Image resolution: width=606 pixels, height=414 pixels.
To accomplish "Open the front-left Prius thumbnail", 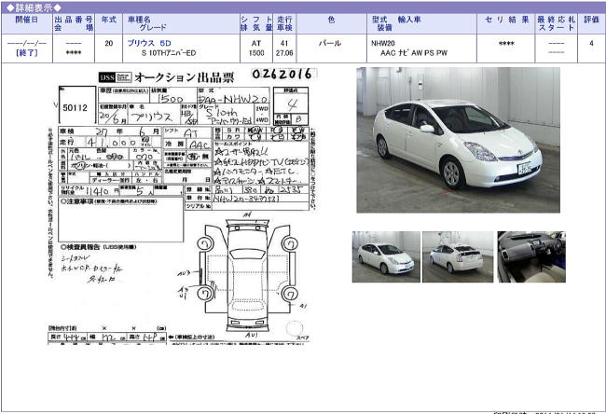I will (x=386, y=256).
